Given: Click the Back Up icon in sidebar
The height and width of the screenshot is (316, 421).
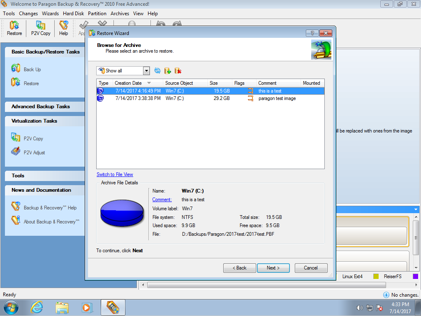Looking at the screenshot, I should (16, 69).
